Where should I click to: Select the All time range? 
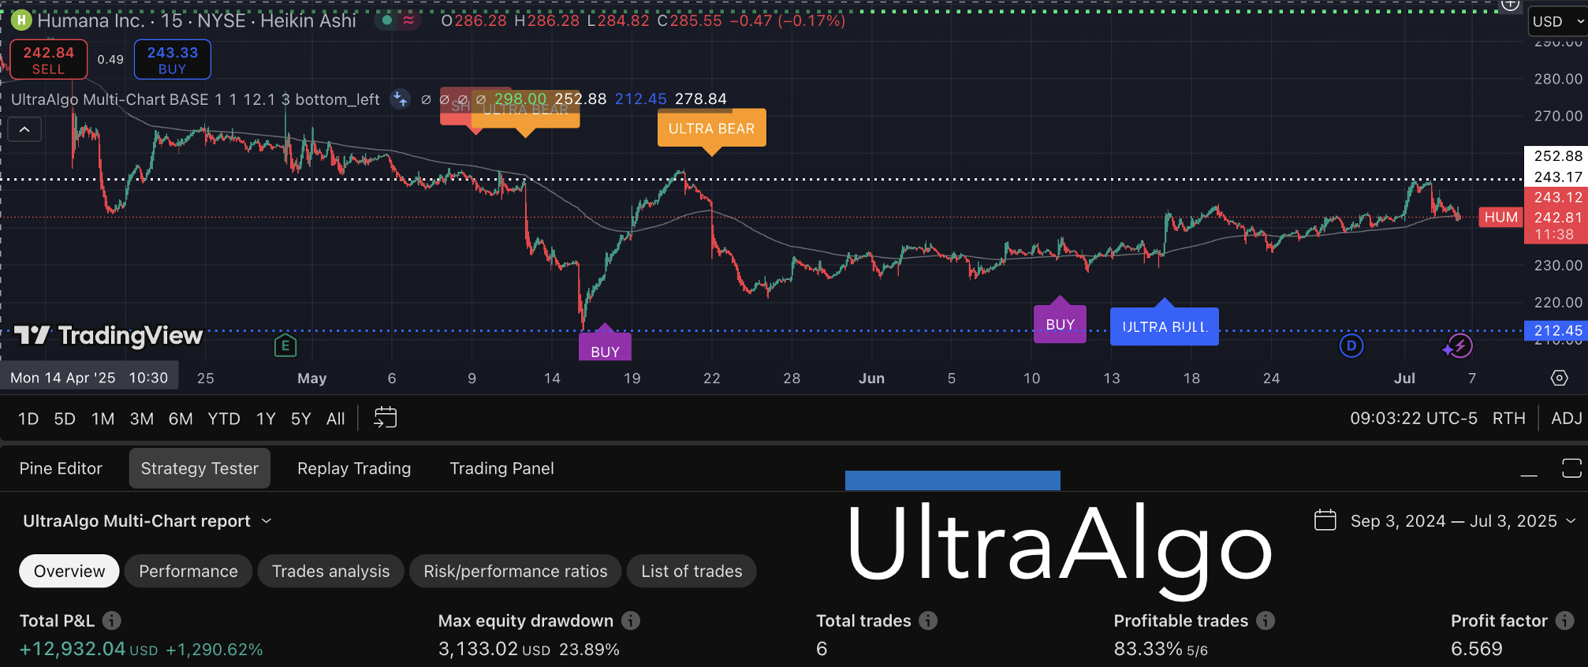point(336,419)
